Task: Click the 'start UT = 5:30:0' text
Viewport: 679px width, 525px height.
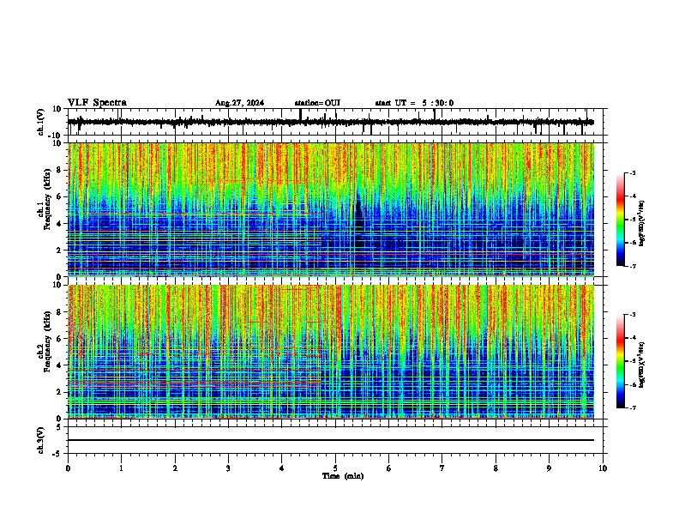Action: pos(414,103)
